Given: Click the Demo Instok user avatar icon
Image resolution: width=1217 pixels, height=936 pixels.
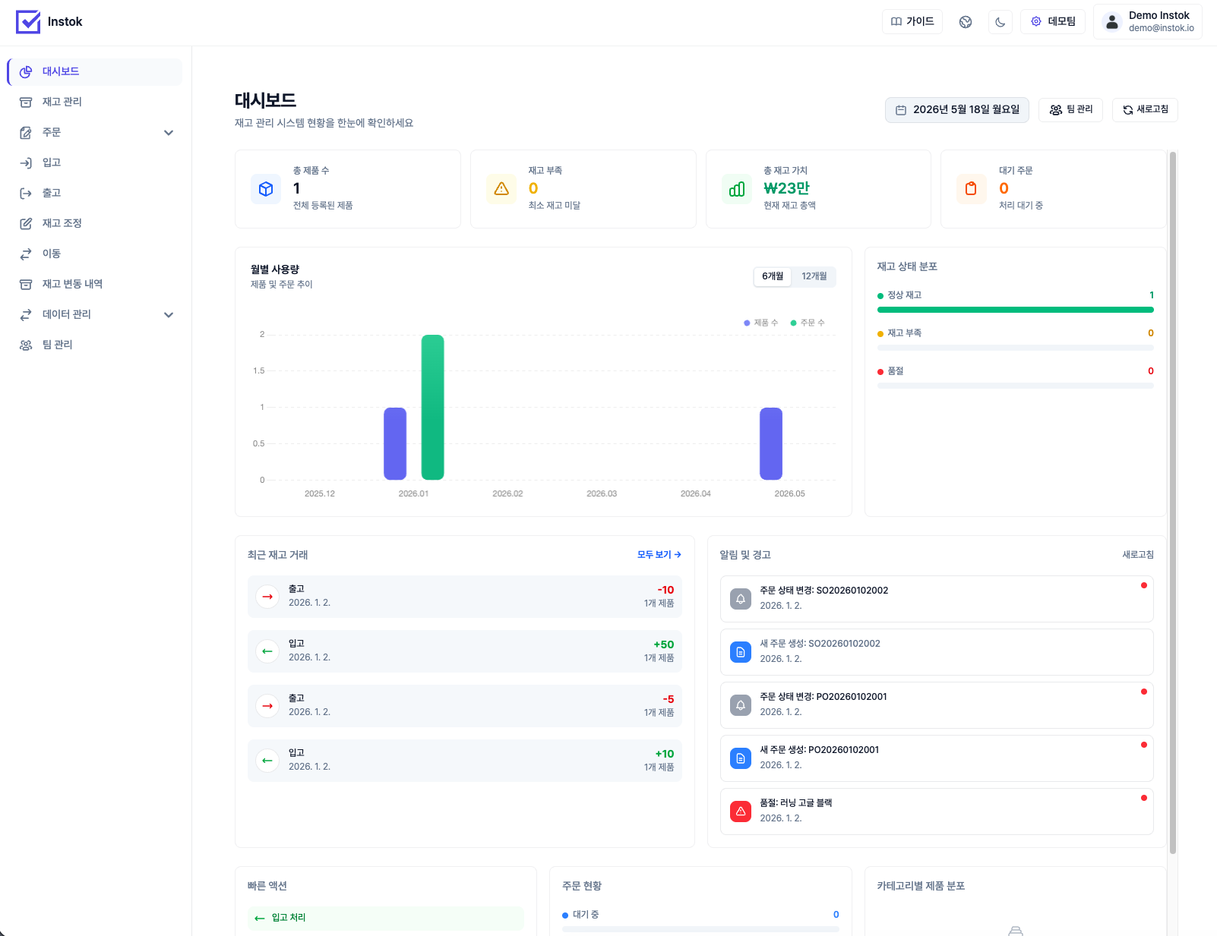Looking at the screenshot, I should pos(1112,22).
